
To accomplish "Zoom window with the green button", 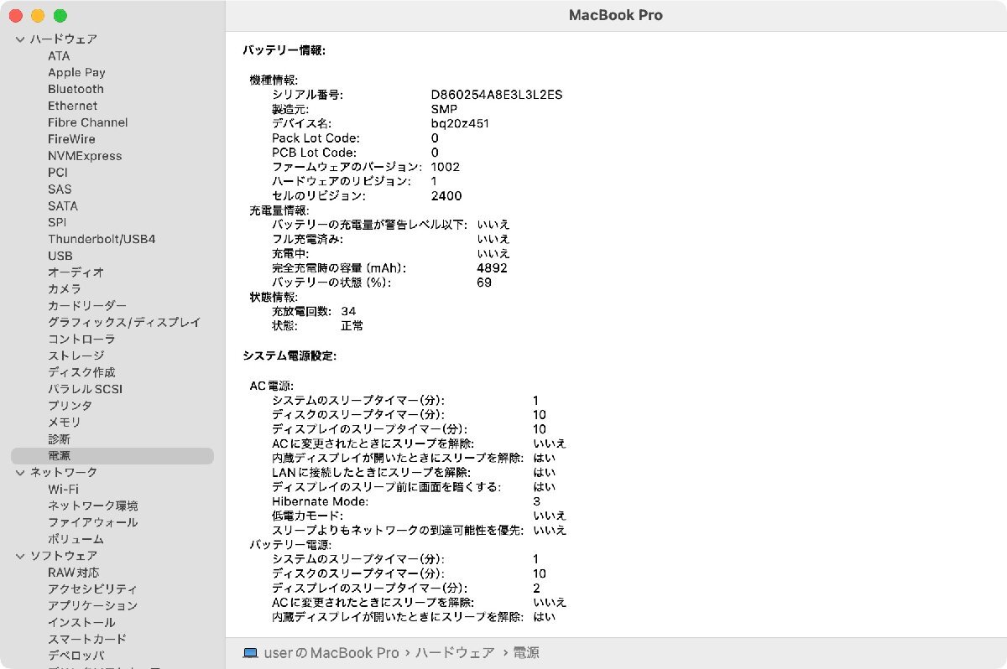I will (60, 16).
